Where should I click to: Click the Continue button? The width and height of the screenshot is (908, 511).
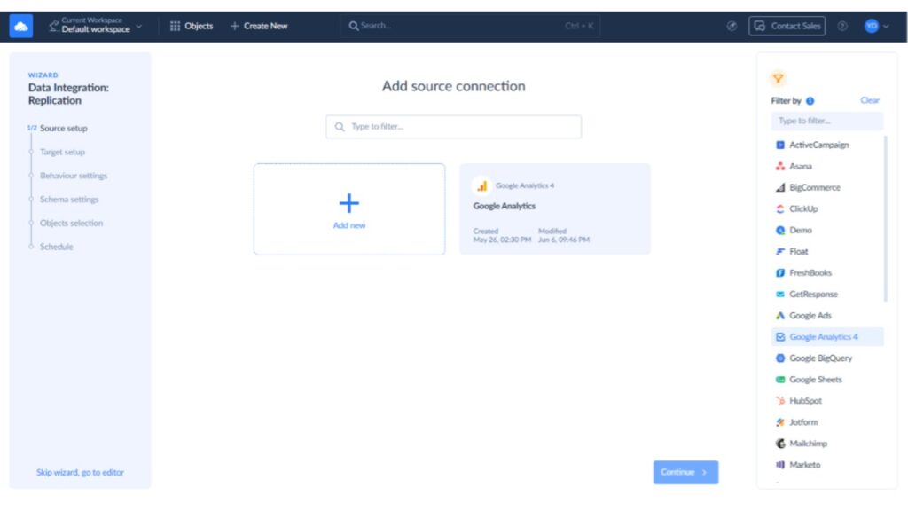coord(685,472)
